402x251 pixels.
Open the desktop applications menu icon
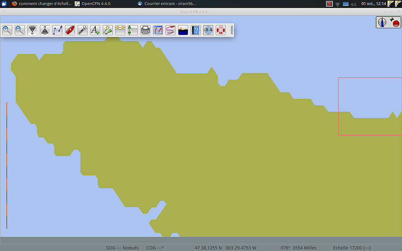pos(4,4)
